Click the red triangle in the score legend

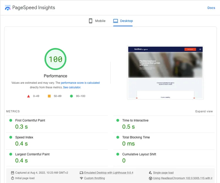(29, 96)
